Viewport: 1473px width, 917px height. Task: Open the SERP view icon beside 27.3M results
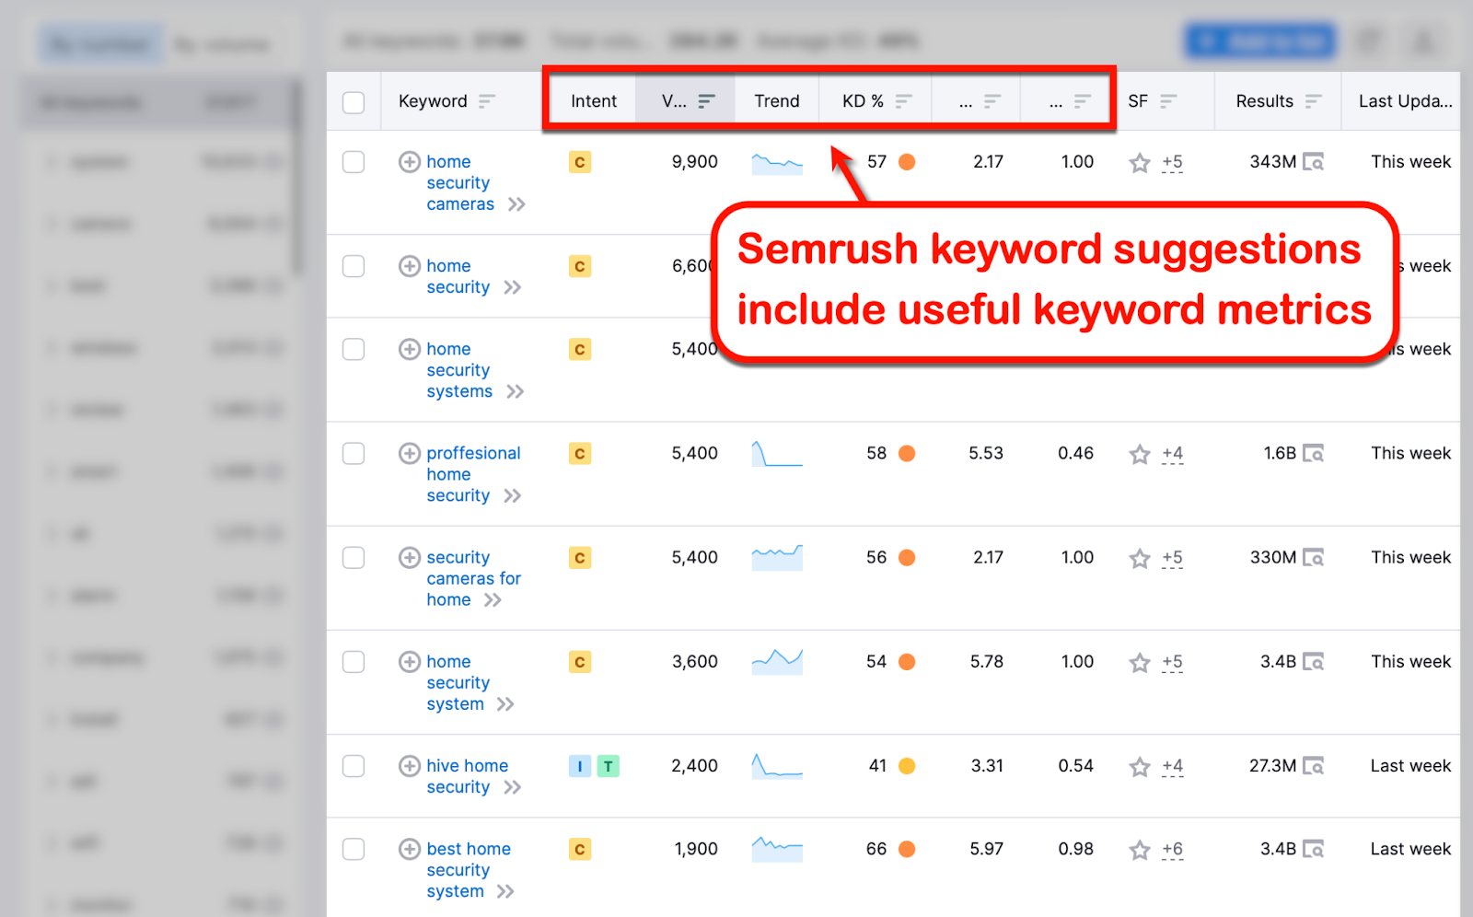(x=1314, y=765)
